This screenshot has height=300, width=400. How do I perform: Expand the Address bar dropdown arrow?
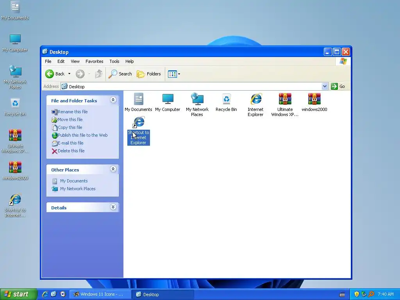click(325, 86)
